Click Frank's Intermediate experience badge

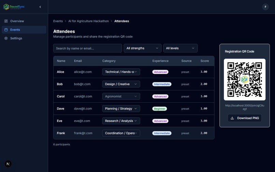click(x=162, y=133)
